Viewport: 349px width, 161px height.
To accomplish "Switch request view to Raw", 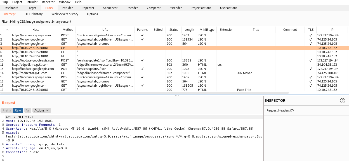I will [x=18, y=110].
